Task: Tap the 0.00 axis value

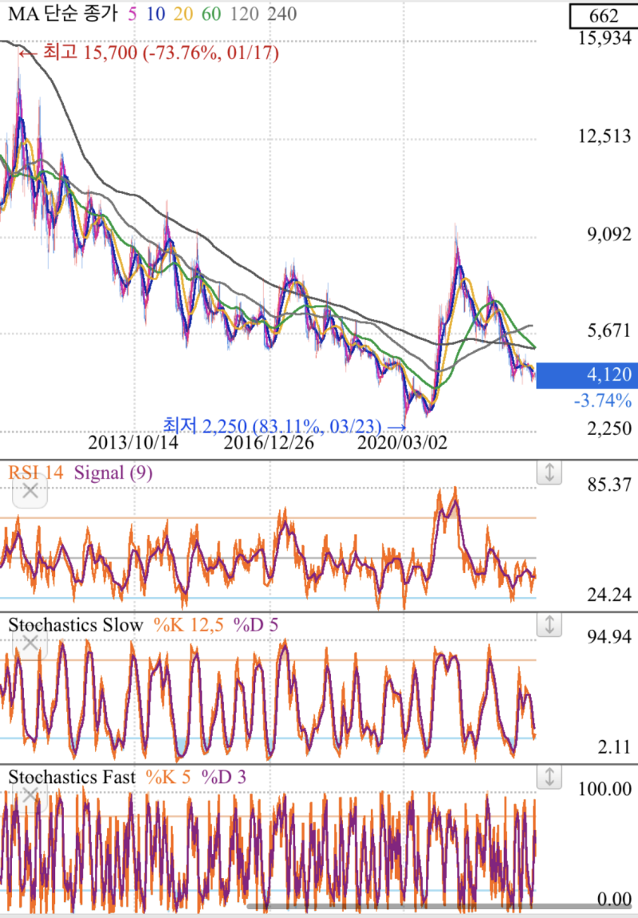Action: click(614, 900)
